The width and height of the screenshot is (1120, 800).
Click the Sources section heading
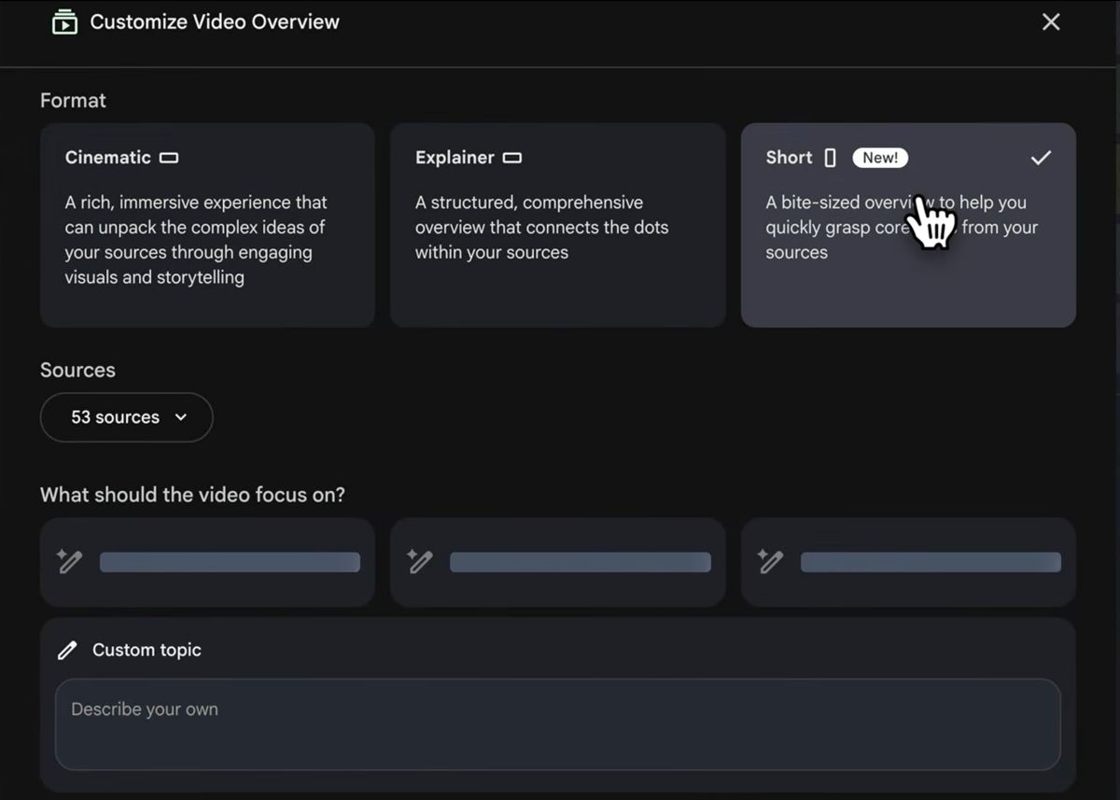click(x=77, y=370)
